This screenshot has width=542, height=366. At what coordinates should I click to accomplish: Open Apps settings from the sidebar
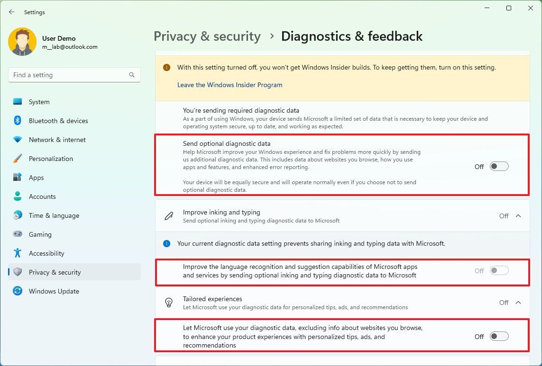pos(18,178)
